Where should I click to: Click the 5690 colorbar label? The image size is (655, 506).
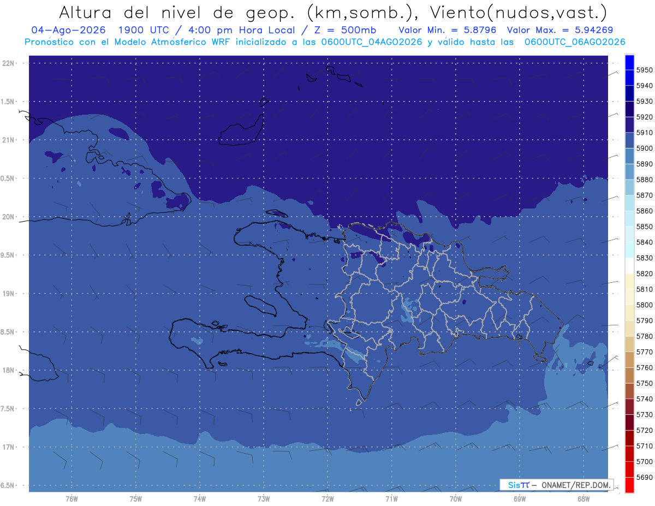coord(645,477)
